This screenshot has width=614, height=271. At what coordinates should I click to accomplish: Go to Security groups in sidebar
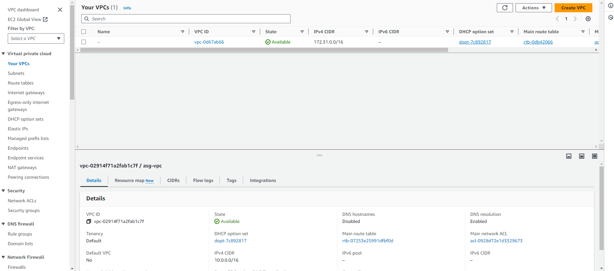tap(24, 210)
